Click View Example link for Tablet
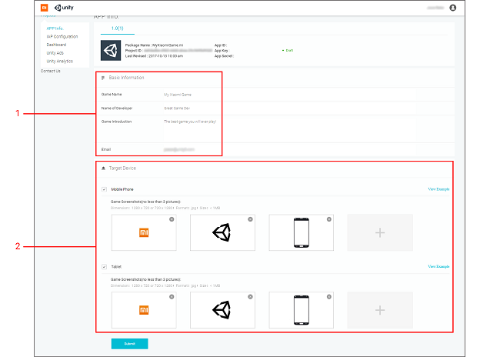The height and width of the screenshot is (357, 500). [438, 267]
